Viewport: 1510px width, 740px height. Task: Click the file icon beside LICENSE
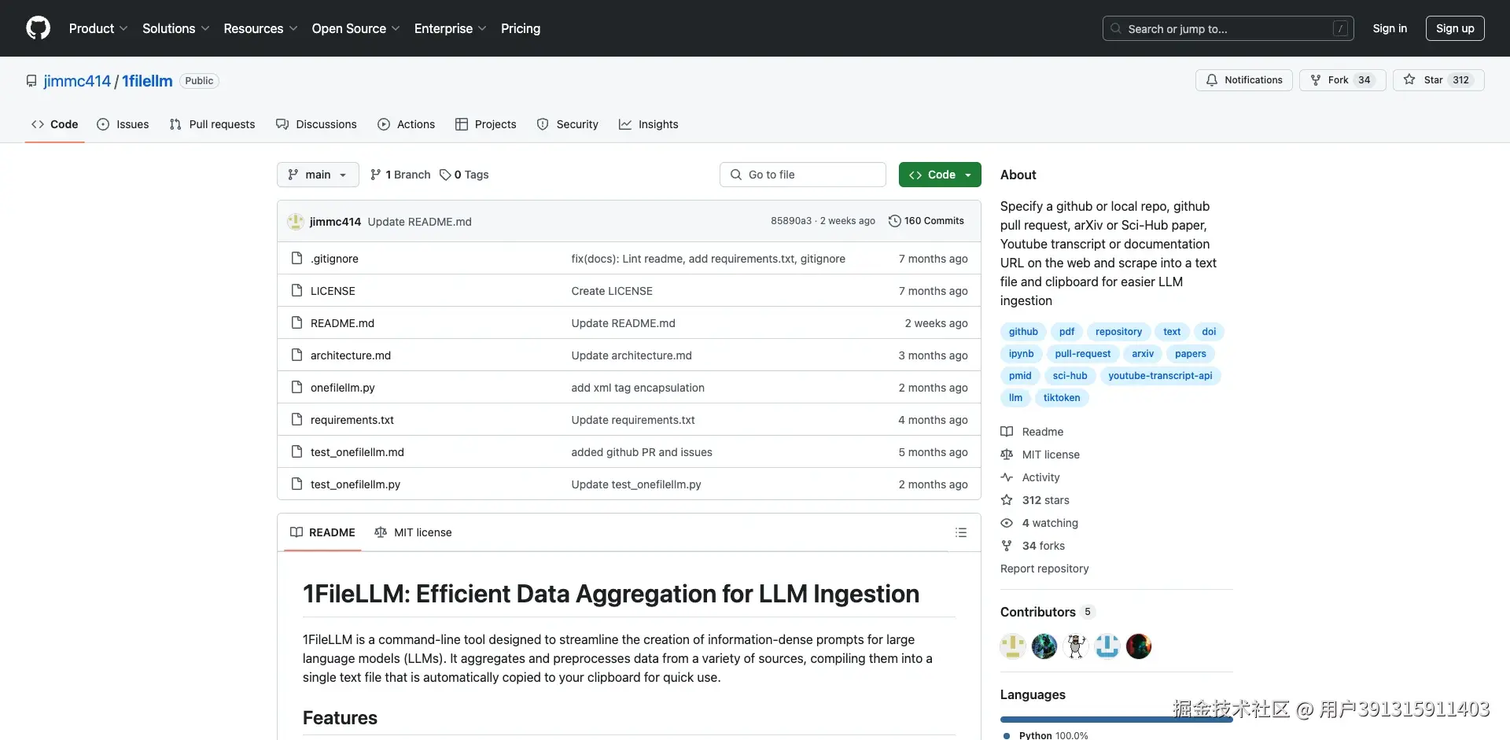point(296,290)
